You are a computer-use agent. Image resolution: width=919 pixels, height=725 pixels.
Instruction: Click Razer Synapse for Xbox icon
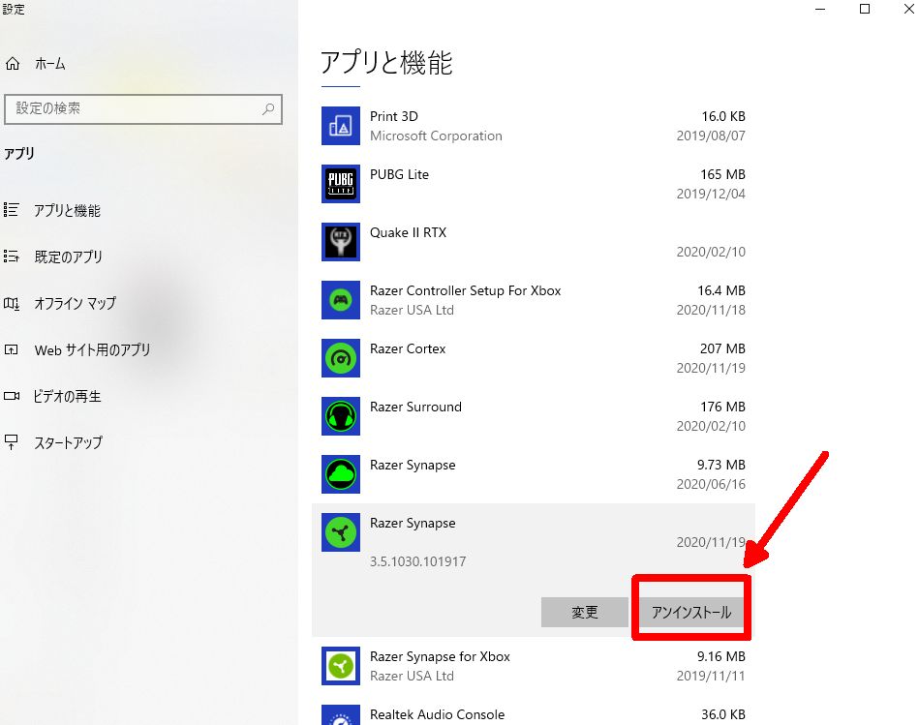341,666
